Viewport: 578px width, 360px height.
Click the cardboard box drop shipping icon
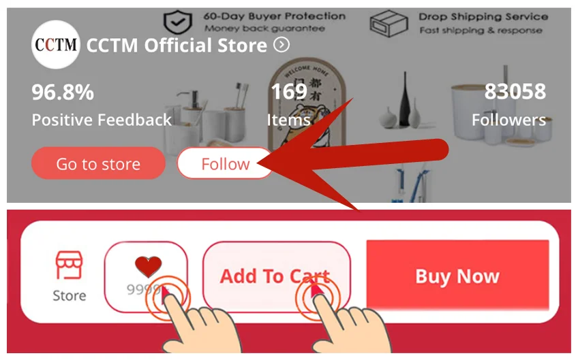(389, 23)
